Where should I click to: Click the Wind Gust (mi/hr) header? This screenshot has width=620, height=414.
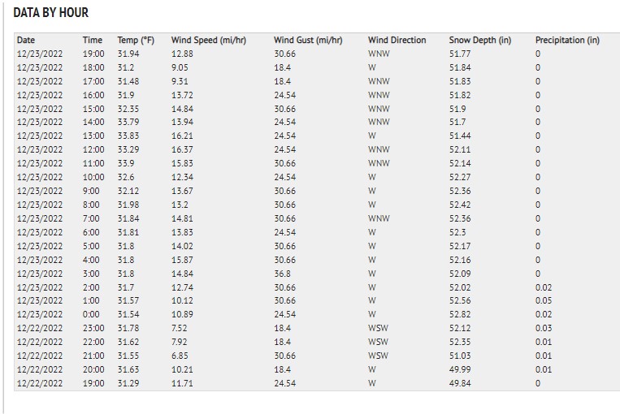(x=308, y=41)
